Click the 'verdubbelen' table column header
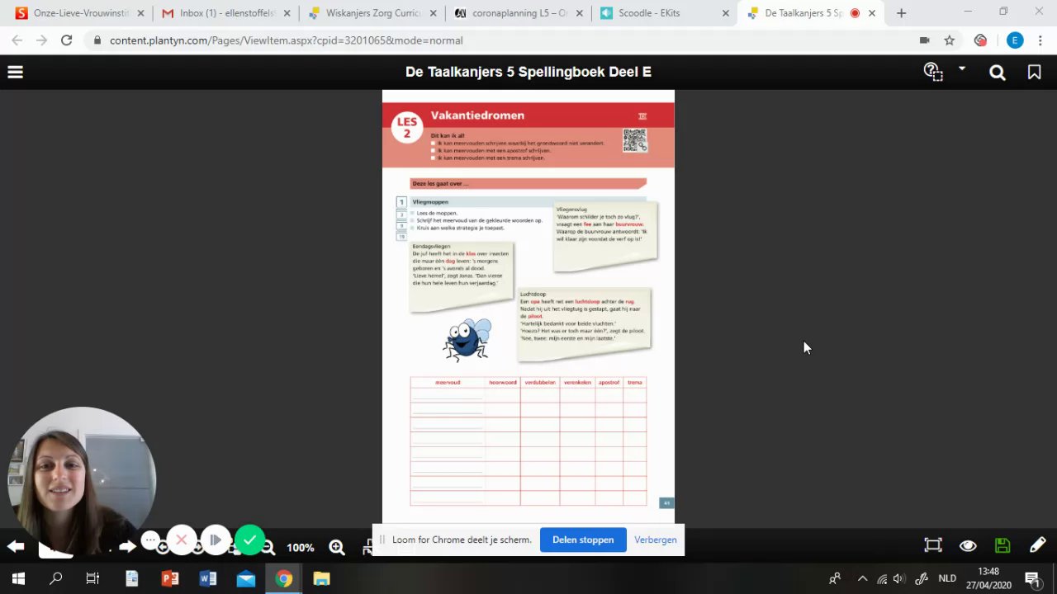 click(540, 383)
